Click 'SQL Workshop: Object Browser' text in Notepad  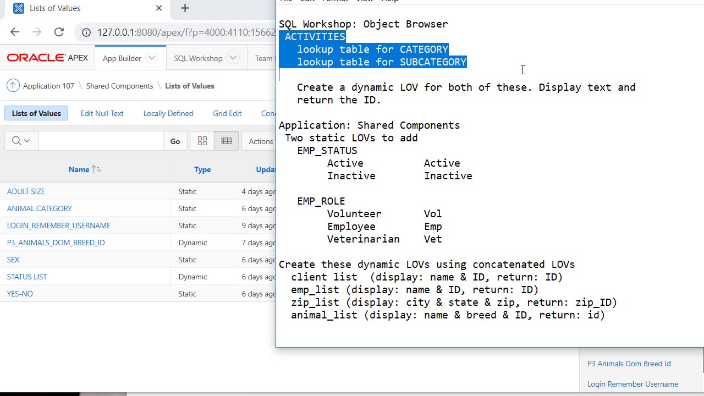(x=364, y=24)
